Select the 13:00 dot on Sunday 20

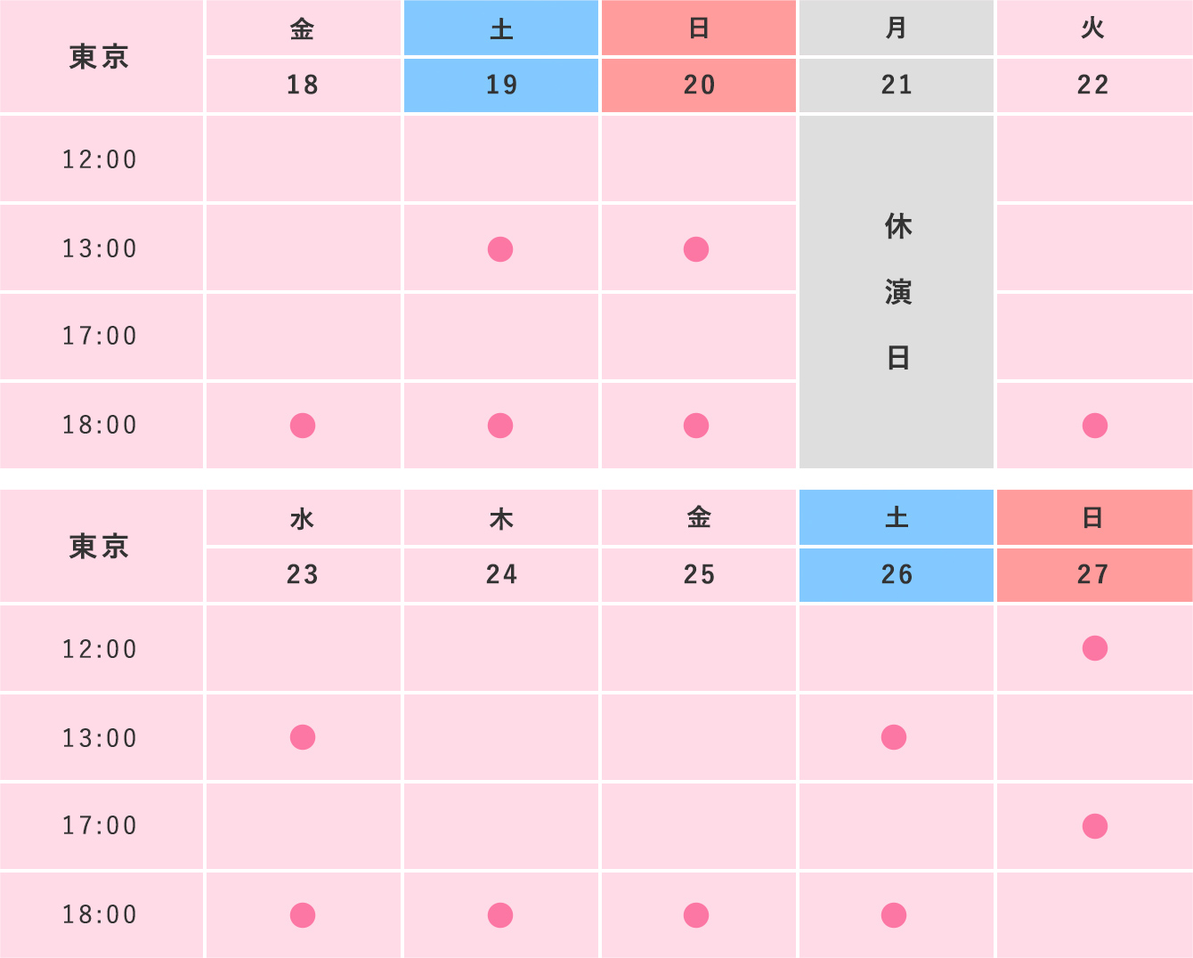click(696, 249)
